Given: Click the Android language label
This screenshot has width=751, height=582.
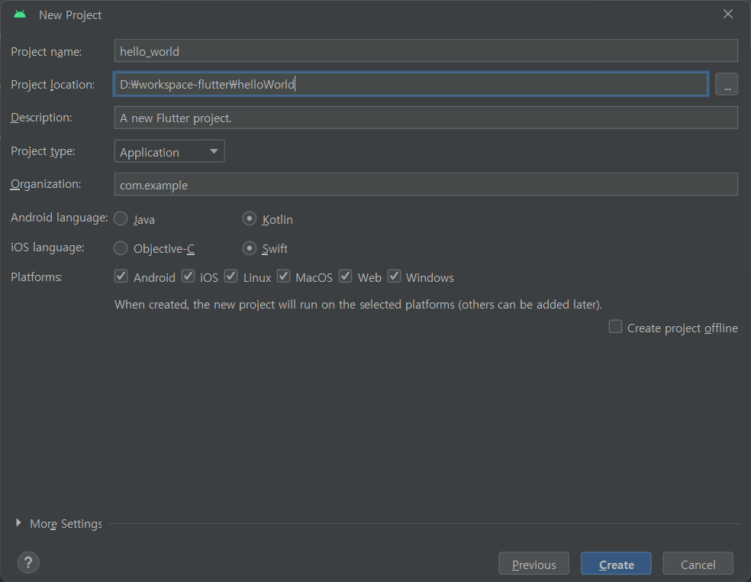Looking at the screenshot, I should (x=60, y=218).
